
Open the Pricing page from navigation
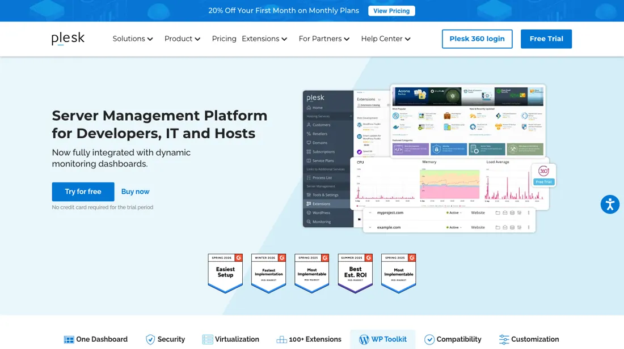224,39
